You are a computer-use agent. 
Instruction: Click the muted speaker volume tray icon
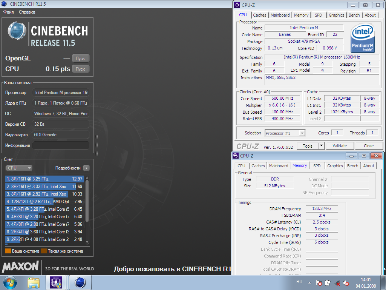coord(346,283)
